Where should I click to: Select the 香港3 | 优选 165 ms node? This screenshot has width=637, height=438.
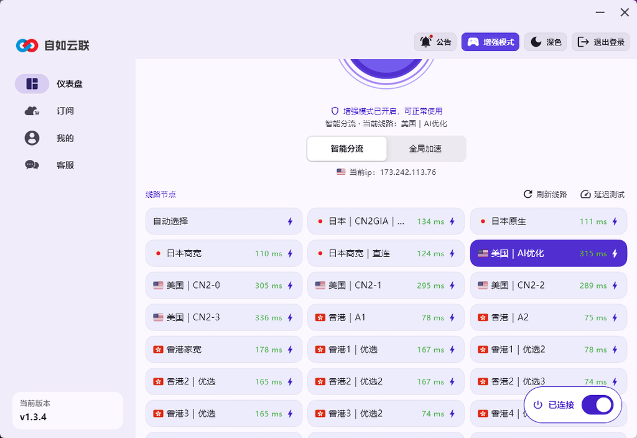(224, 414)
